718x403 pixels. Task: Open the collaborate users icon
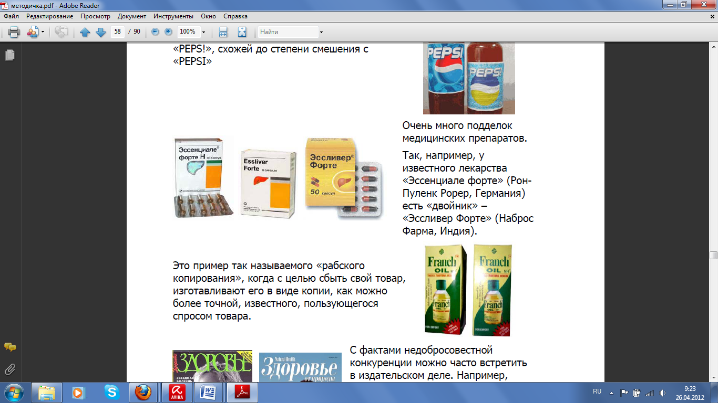pyautogui.click(x=32, y=32)
